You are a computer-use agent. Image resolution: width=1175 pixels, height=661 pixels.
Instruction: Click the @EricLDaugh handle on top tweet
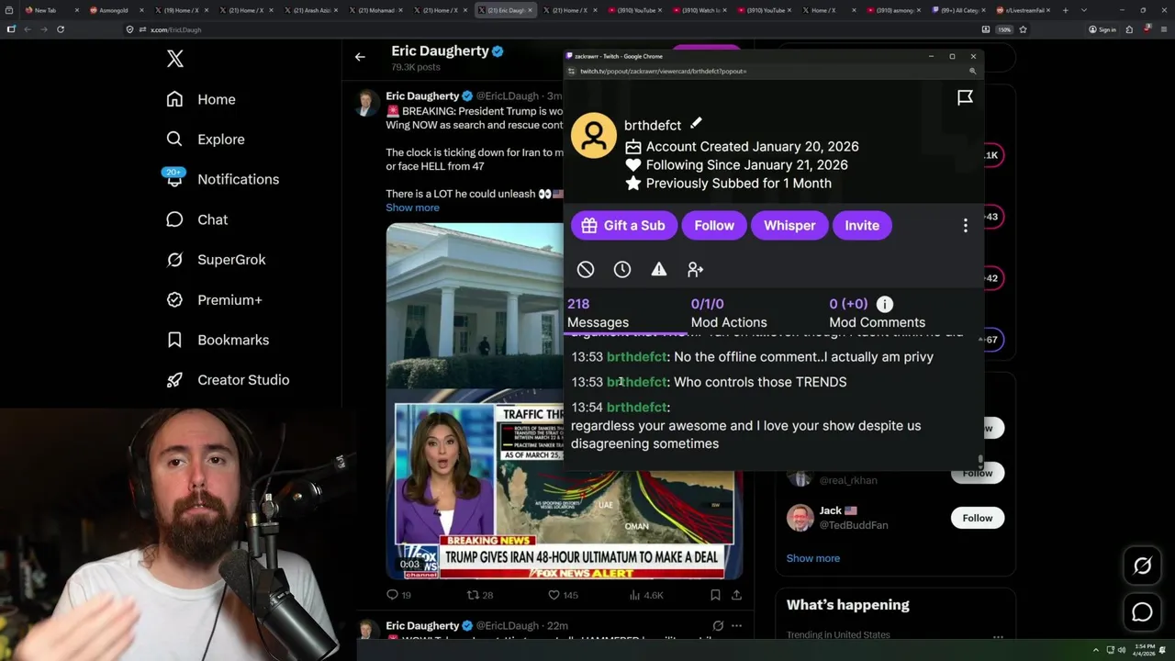click(x=507, y=95)
